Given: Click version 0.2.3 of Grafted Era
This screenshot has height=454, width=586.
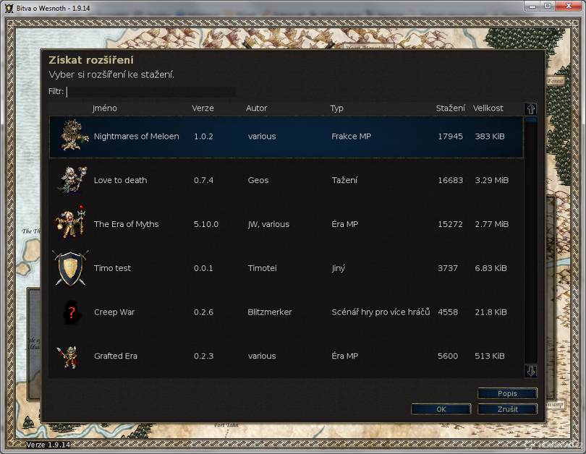Looking at the screenshot, I should pos(203,356).
